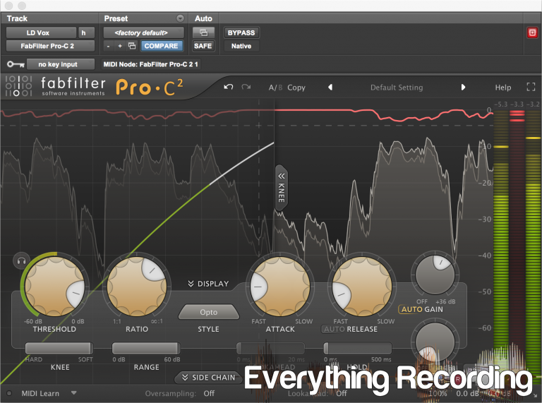Click the MIDI Learn button

coord(40,393)
